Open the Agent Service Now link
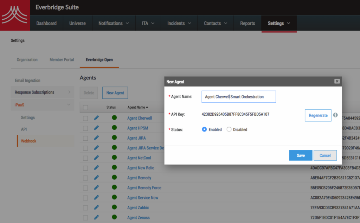This screenshot has height=223, width=360. coord(143,198)
